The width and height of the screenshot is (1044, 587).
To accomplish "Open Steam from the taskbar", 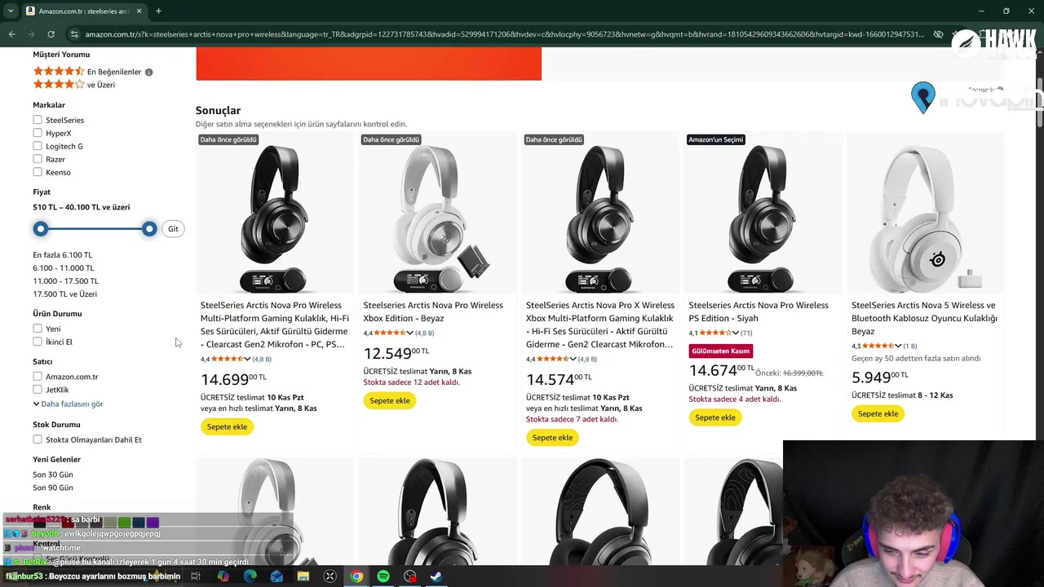I will tap(437, 576).
